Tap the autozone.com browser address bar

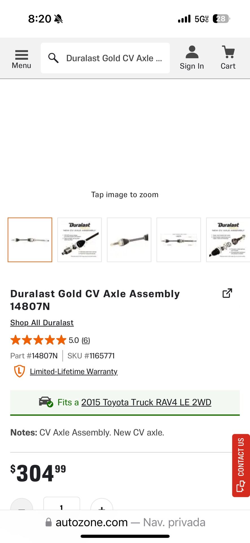(125, 522)
